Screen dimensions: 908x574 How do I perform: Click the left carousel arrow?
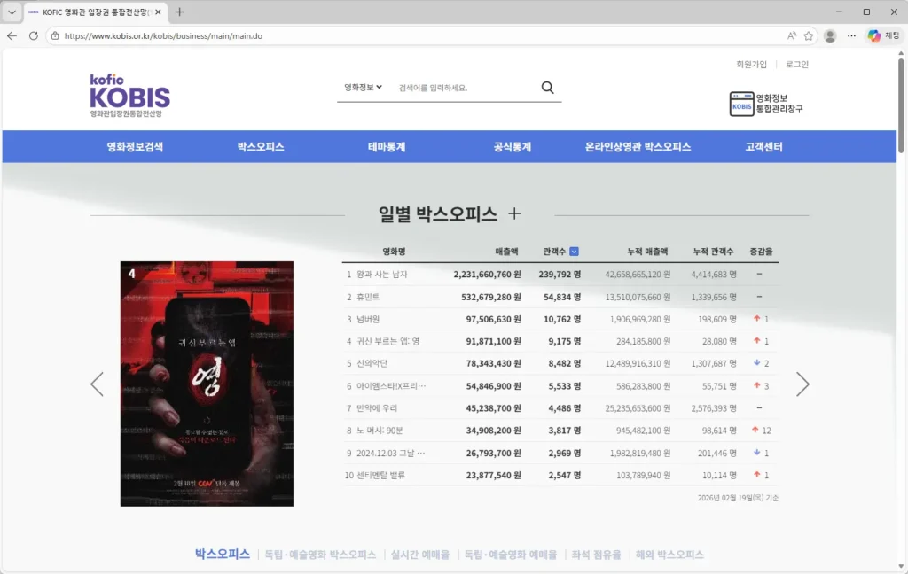click(98, 384)
